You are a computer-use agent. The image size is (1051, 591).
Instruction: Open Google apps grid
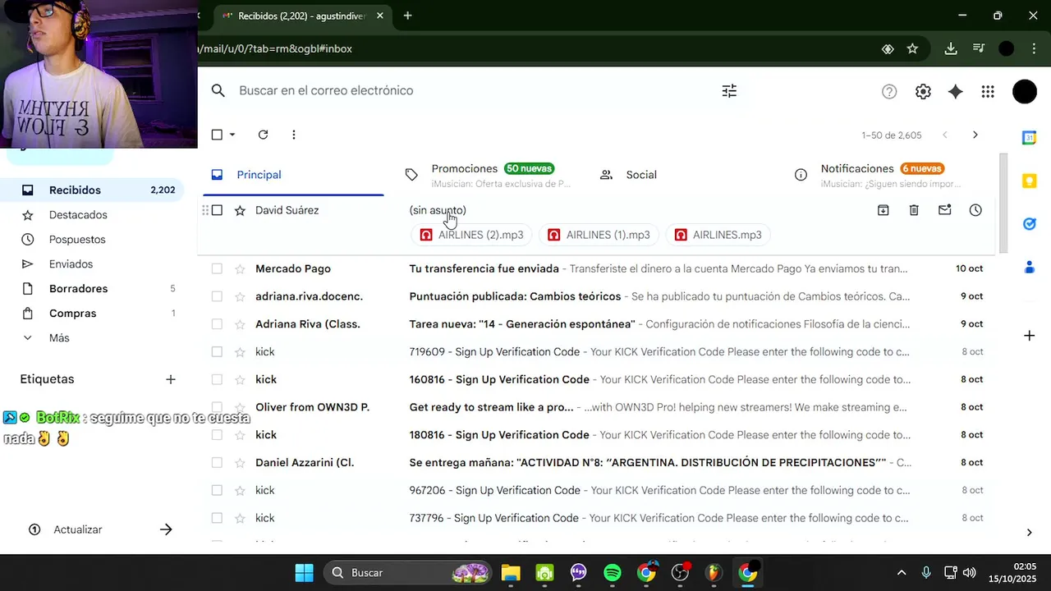988,92
